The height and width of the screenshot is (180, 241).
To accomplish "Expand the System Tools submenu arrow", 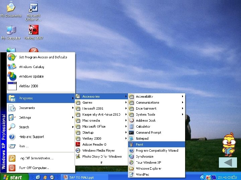I will 182,114.
